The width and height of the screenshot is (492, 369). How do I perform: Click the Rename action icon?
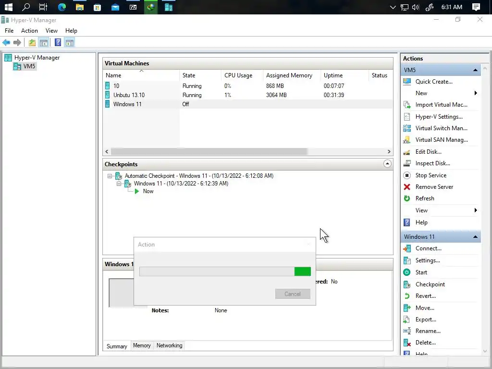pyautogui.click(x=407, y=331)
